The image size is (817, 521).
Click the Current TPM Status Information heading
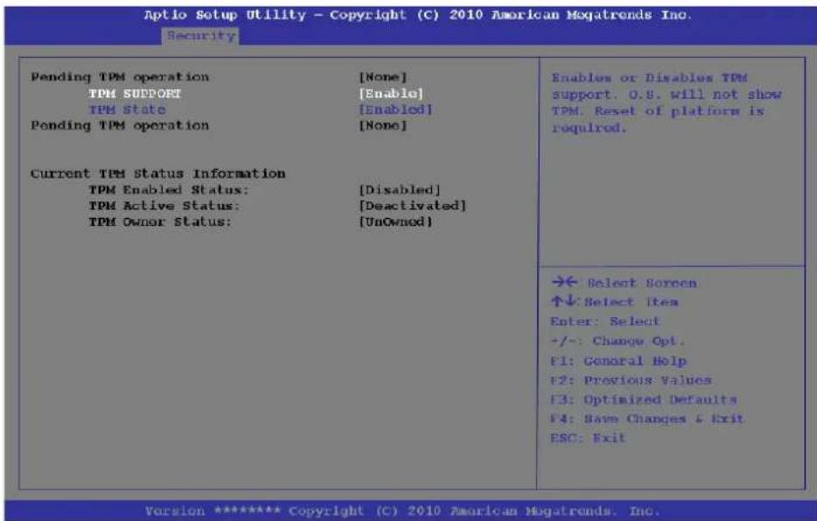click(157, 173)
